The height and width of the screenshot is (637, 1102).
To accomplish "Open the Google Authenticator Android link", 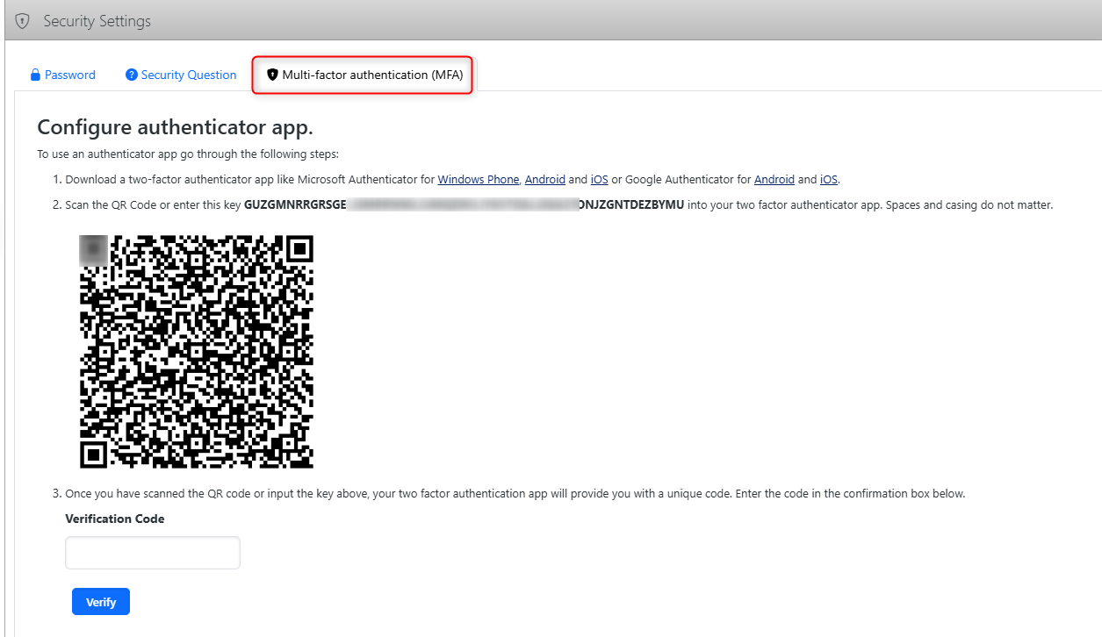I will [774, 180].
